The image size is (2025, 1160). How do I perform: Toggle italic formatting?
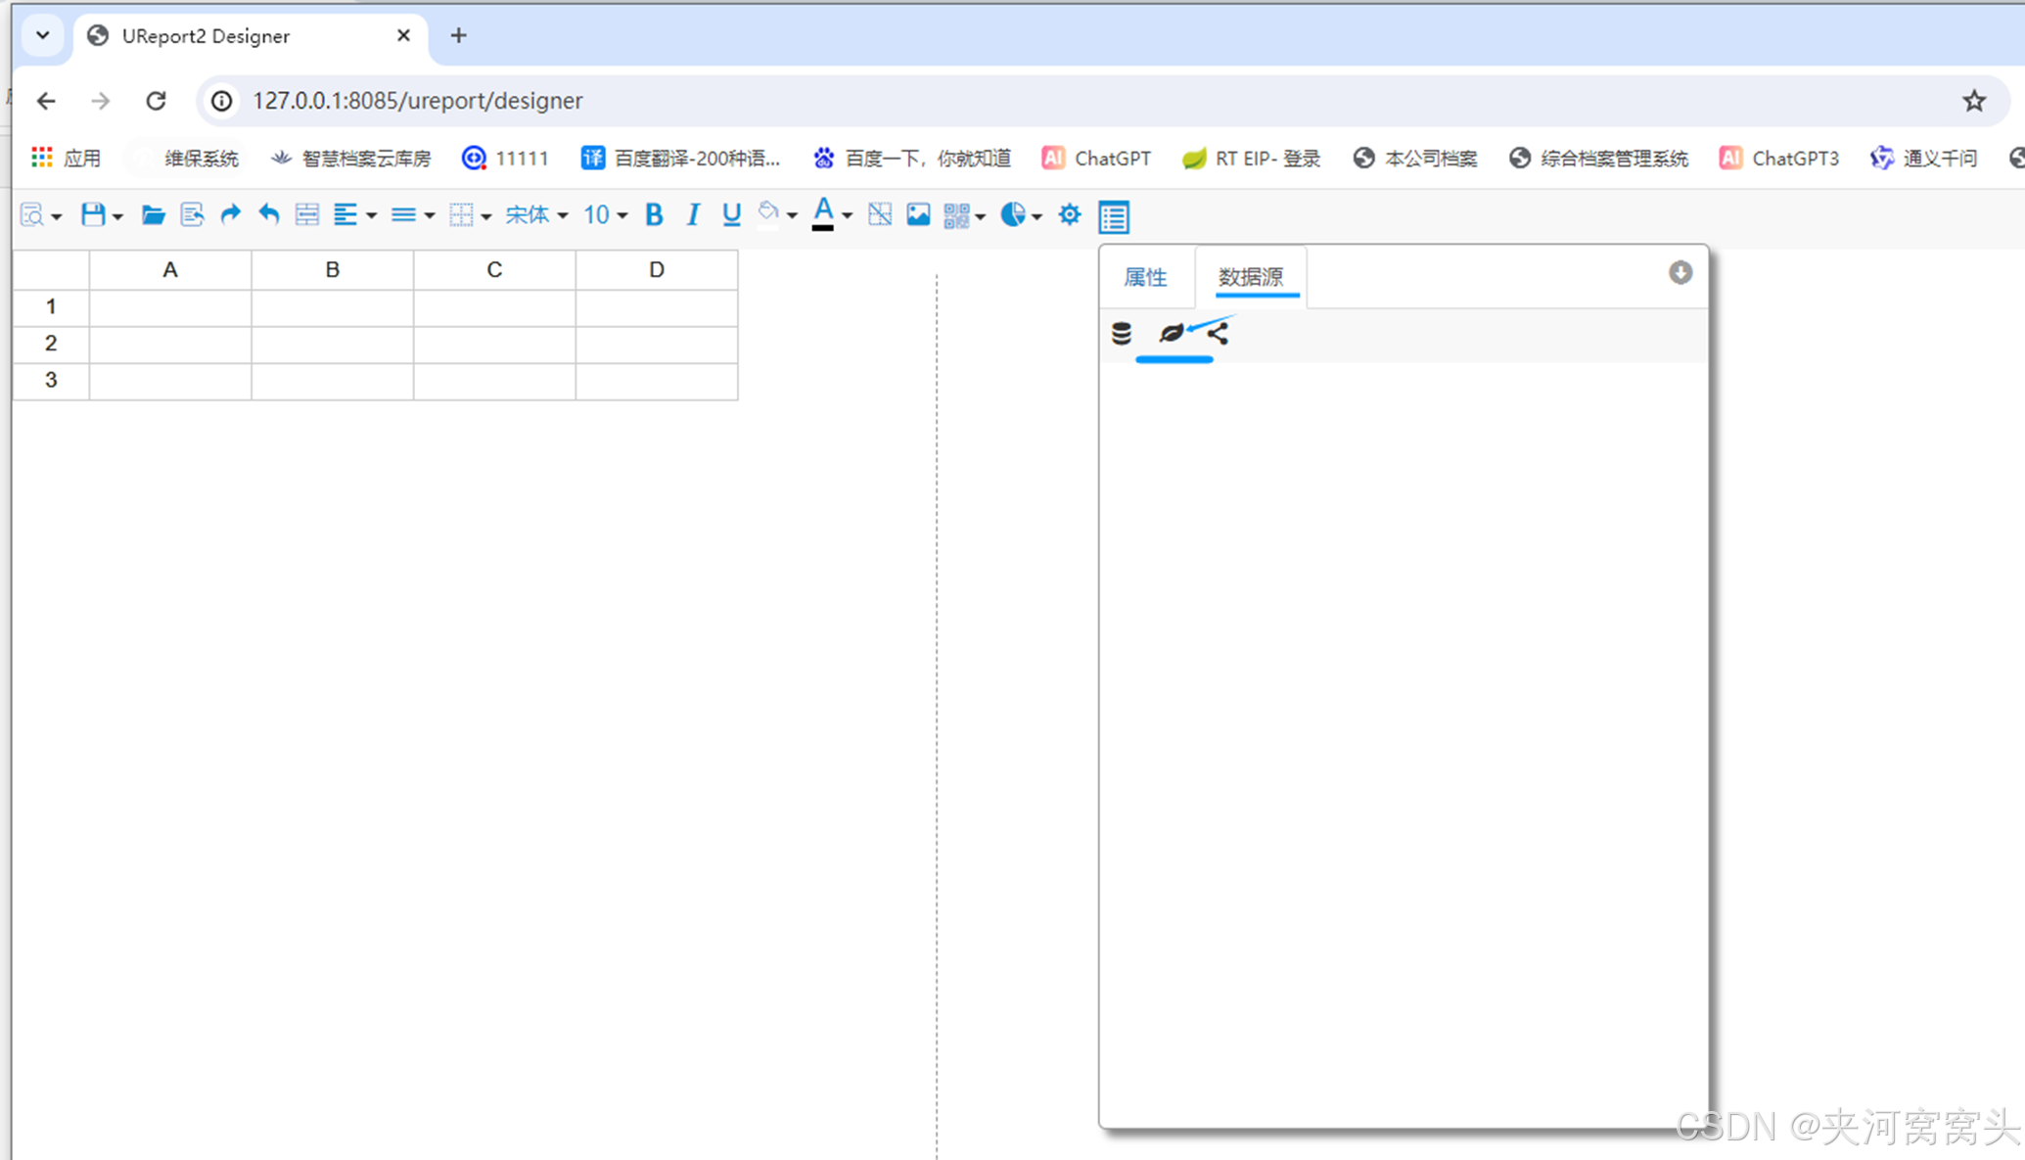click(693, 214)
